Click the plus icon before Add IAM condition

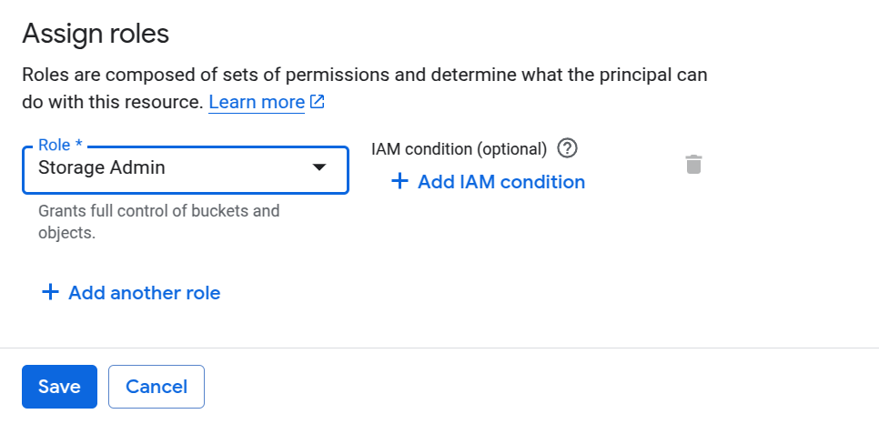pyautogui.click(x=399, y=181)
